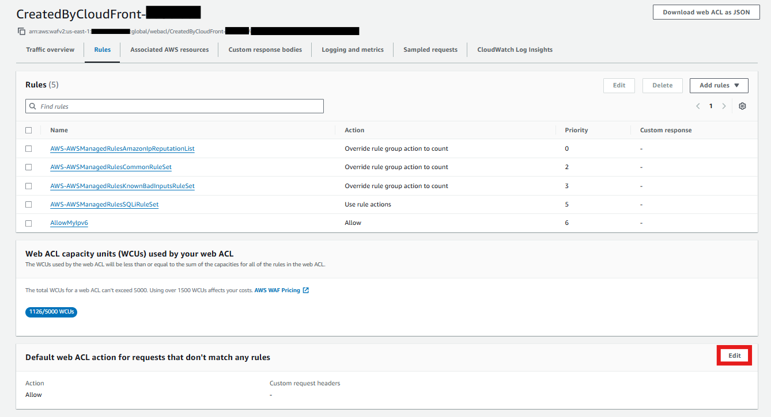Go to next rules page arrow
This screenshot has width=771, height=417.
click(724, 106)
